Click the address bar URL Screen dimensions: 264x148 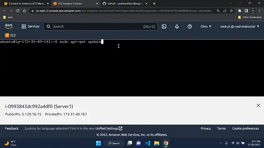click(x=124, y=11)
